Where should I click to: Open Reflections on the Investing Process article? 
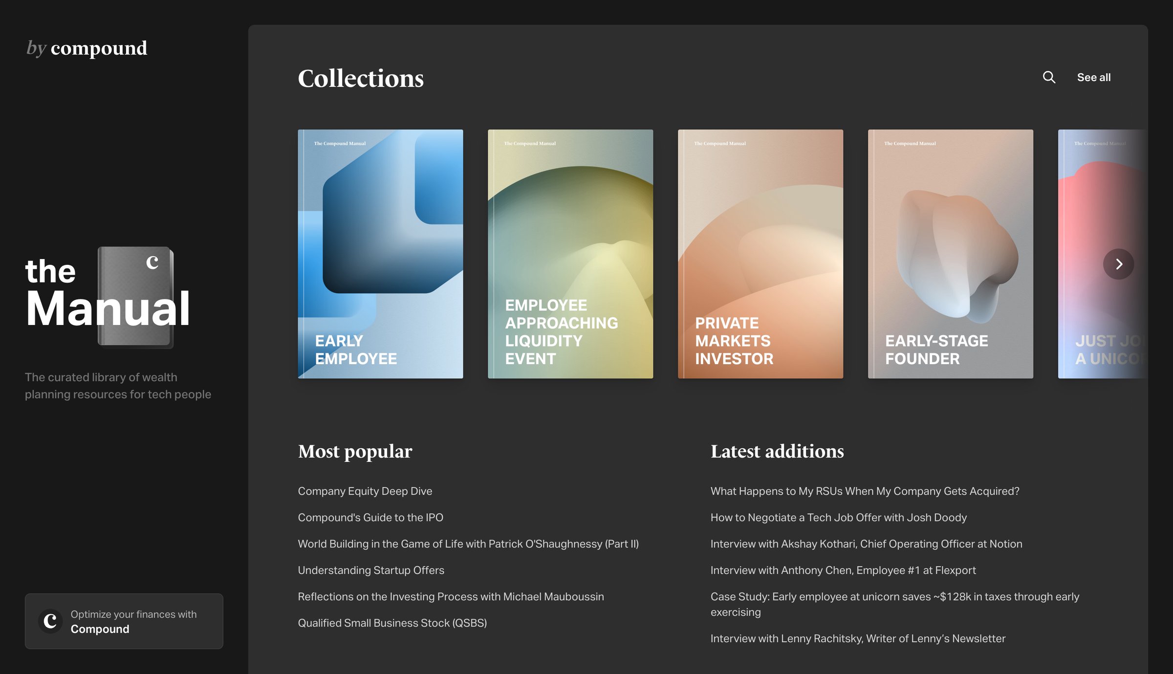click(451, 596)
